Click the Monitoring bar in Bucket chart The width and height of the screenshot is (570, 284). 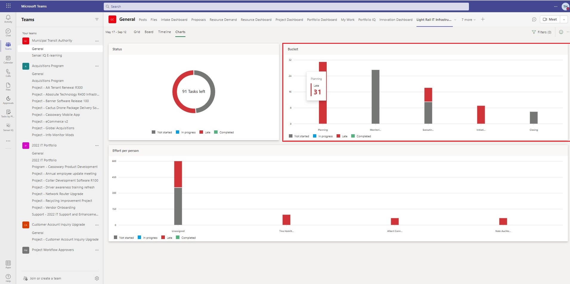pyautogui.click(x=375, y=97)
